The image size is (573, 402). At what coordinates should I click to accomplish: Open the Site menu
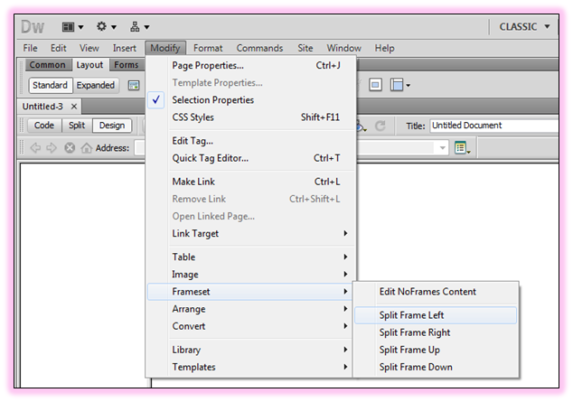[x=305, y=48]
